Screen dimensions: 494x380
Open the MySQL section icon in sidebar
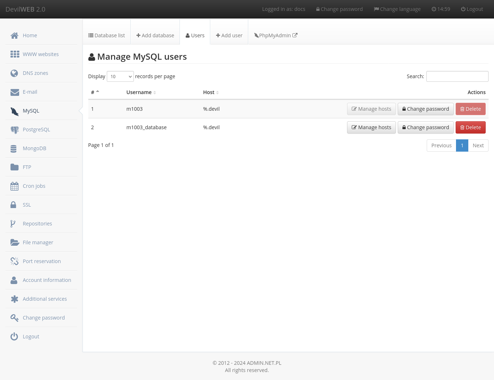[x=14, y=111]
